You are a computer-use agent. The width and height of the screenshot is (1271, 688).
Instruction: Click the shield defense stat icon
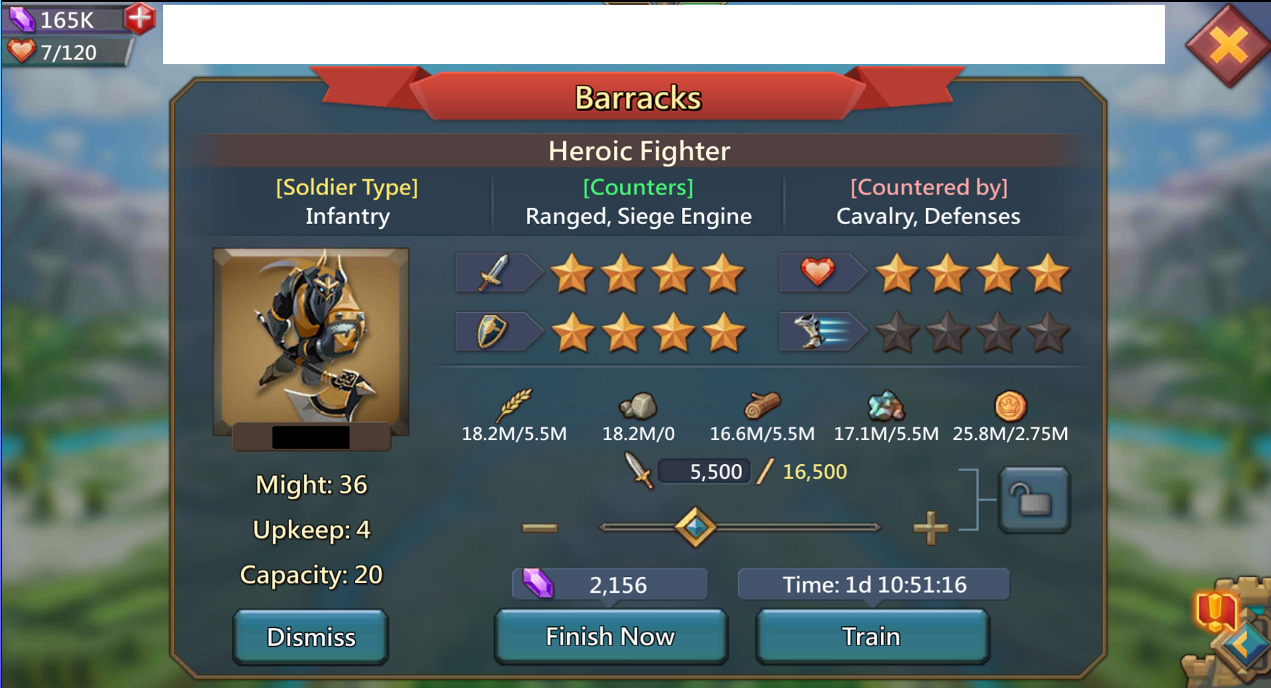click(x=492, y=331)
